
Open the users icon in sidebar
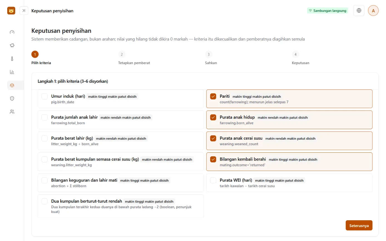12,112
